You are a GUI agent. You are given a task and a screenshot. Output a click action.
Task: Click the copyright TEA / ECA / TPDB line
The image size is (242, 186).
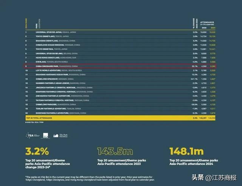point(34,122)
